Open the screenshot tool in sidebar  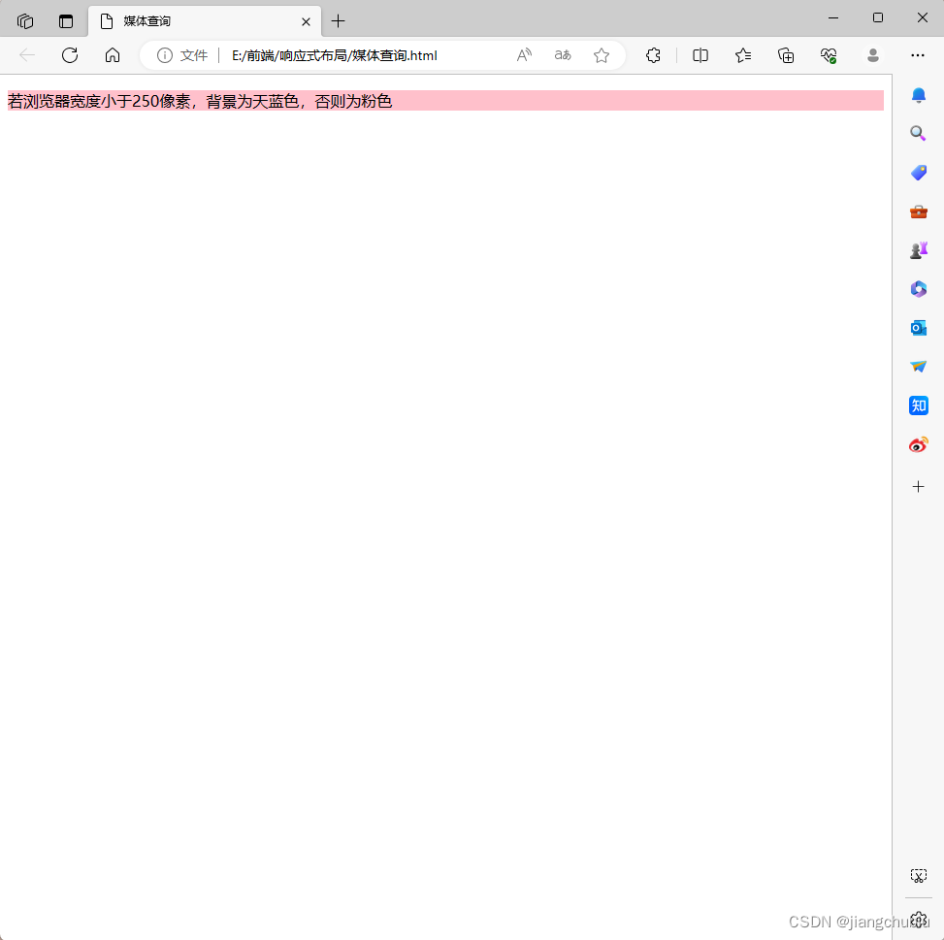(918, 876)
